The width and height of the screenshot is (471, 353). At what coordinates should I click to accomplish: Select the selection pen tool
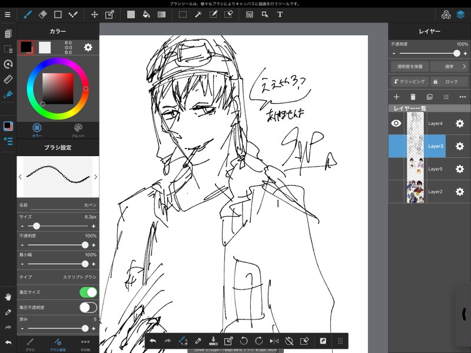click(x=213, y=14)
